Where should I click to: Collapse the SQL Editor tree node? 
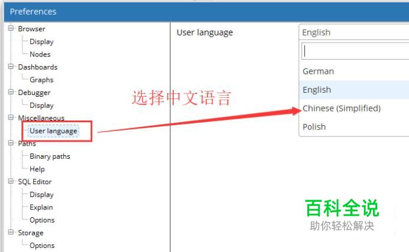click(11, 181)
